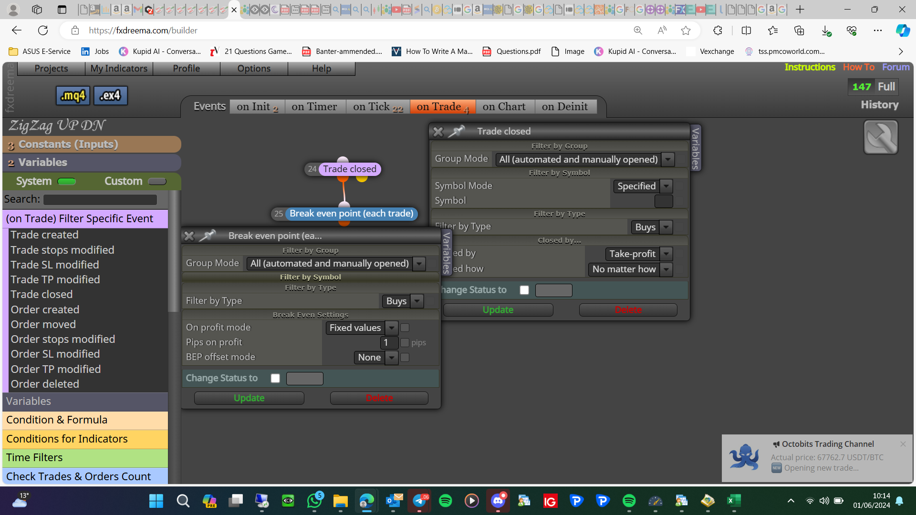Download the .ex4 compiled file
Screen dimensions: 916x515
(110, 96)
